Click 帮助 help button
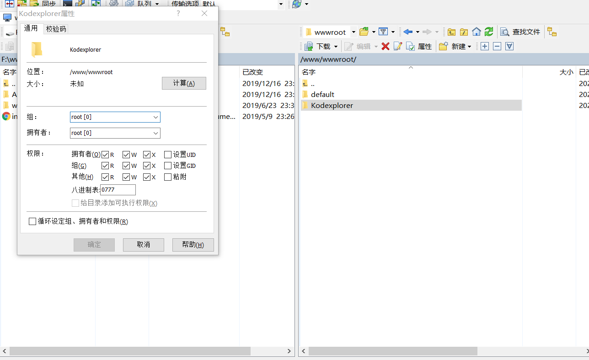 (x=193, y=245)
